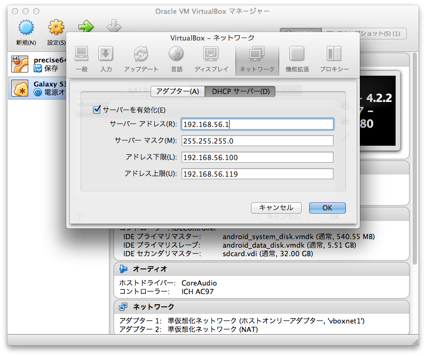The image size is (426, 356).
Task: Click the VM preview thumbnail showing 4.2.2
Action: click(x=377, y=111)
